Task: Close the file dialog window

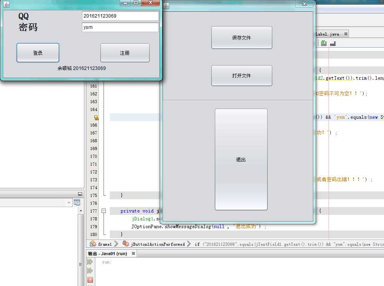Action: click(x=304, y=4)
